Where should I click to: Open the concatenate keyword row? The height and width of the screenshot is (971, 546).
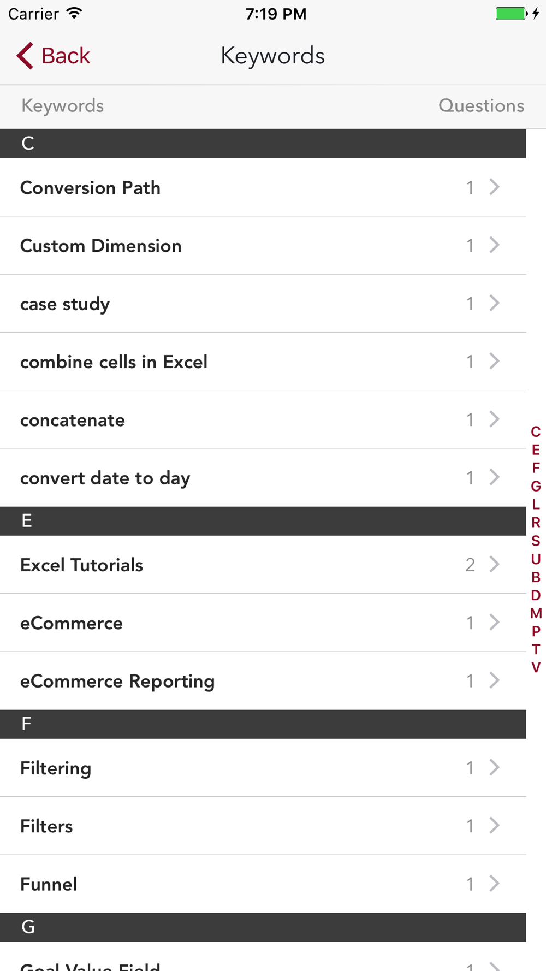263,419
